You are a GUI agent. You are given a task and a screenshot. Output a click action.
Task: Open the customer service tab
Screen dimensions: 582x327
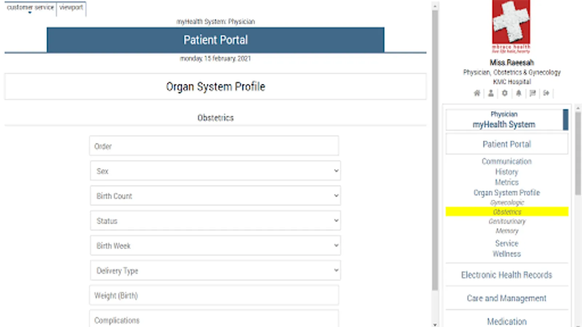(x=31, y=8)
